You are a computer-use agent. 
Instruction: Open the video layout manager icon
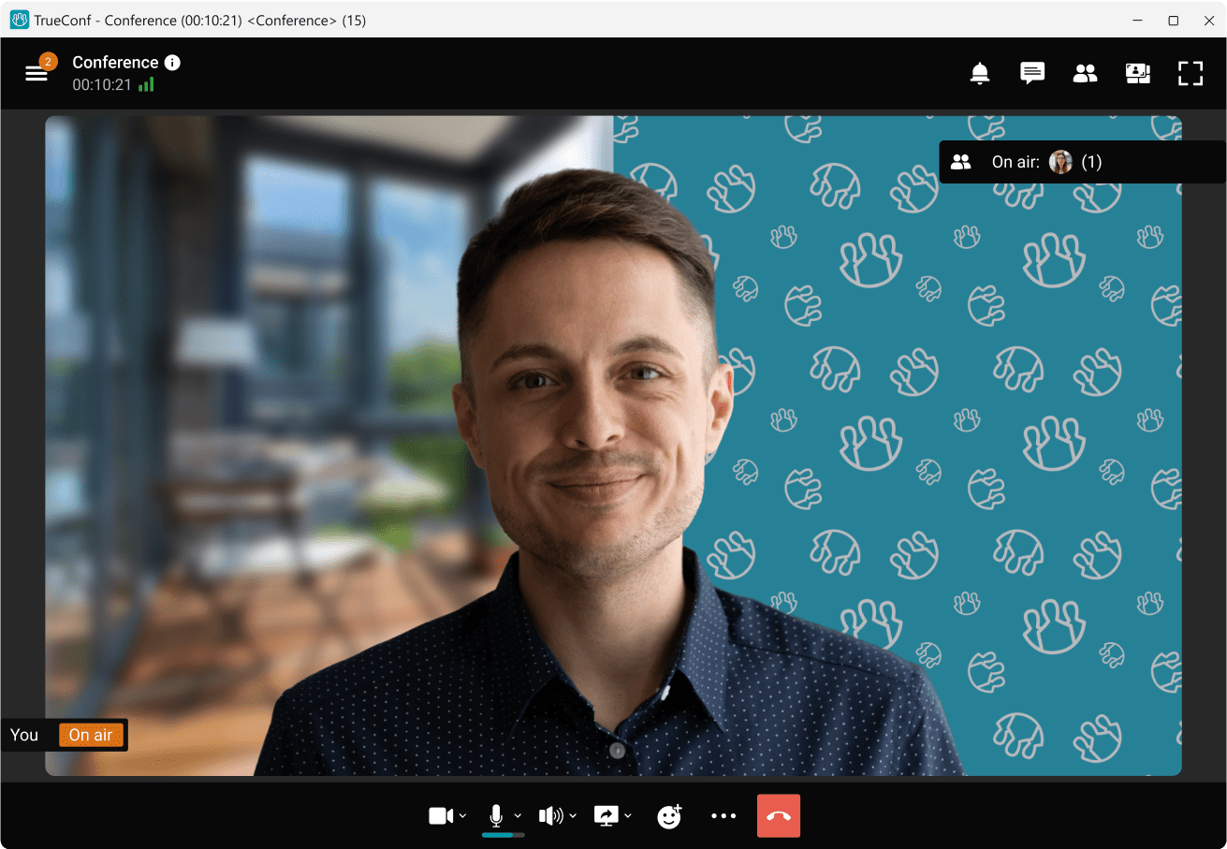pyautogui.click(x=1137, y=73)
